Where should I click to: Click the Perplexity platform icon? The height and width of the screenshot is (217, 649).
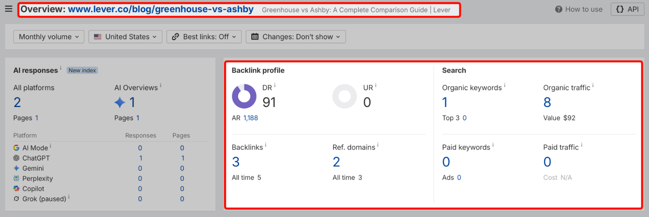pos(16,178)
